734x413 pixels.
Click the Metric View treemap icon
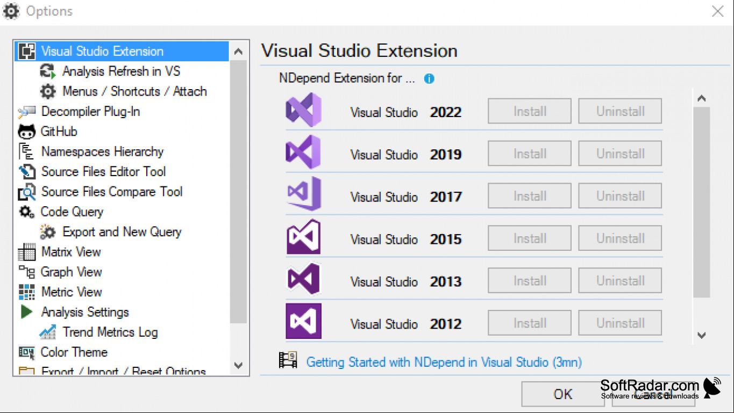(27, 292)
